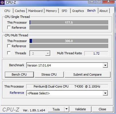Enable the Single Thread Reference checkbox

[x=9, y=28]
